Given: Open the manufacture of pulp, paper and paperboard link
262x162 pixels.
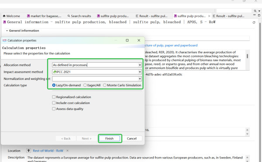Looking at the screenshot, I should pos(171,45).
